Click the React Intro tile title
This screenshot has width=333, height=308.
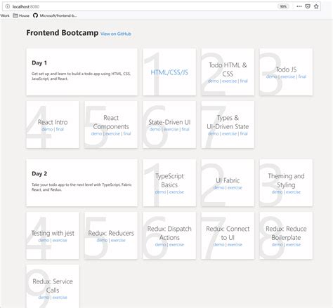pyautogui.click(x=53, y=122)
